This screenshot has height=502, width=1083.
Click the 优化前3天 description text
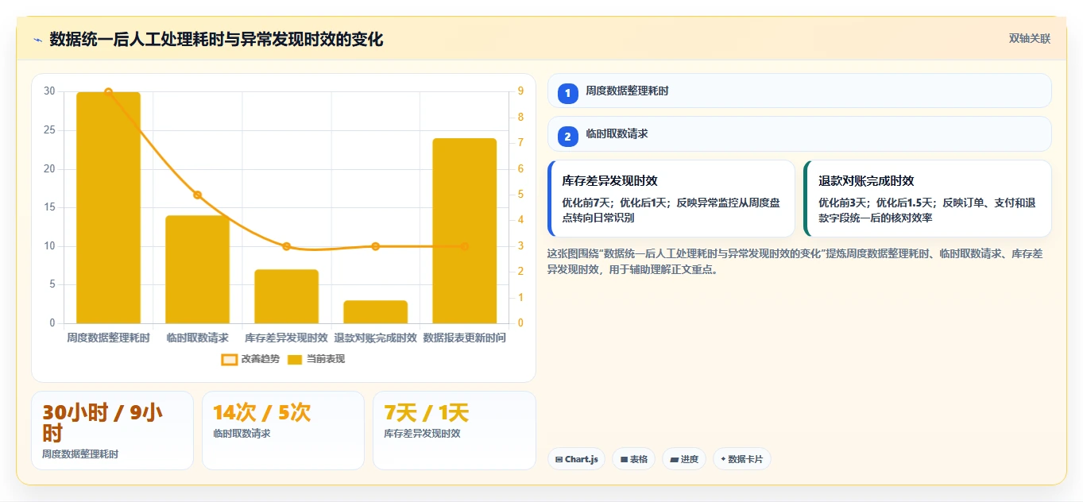(x=927, y=210)
